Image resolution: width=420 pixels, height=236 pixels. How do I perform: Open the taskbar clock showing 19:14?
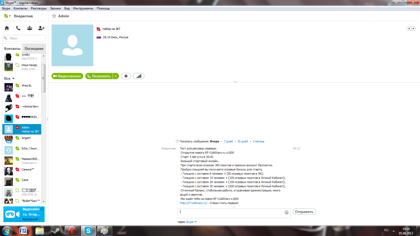point(406,231)
